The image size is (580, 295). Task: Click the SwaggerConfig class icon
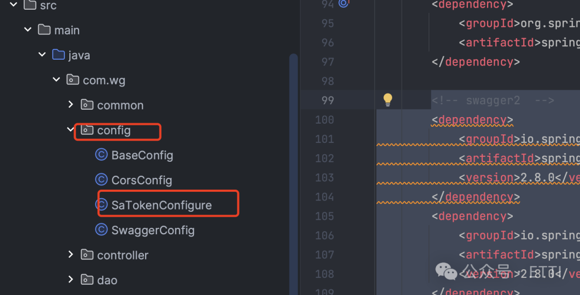(x=101, y=230)
